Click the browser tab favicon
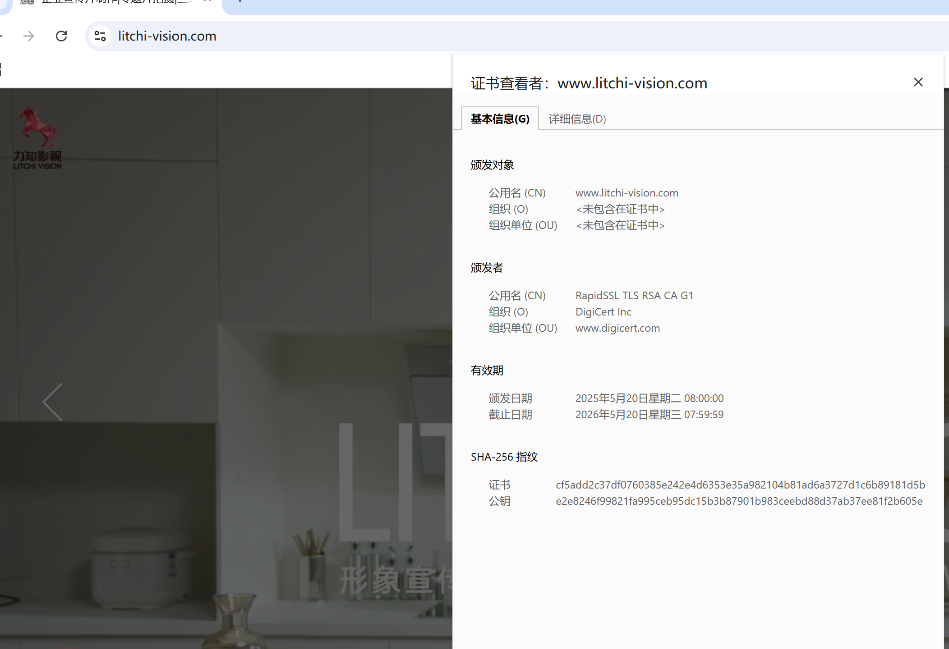This screenshot has width=949, height=649. point(27,2)
